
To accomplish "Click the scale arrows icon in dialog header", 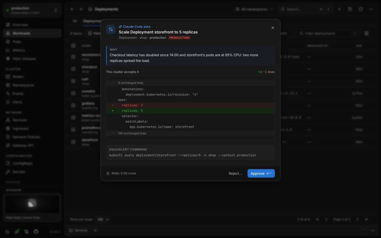I will 111,29.
